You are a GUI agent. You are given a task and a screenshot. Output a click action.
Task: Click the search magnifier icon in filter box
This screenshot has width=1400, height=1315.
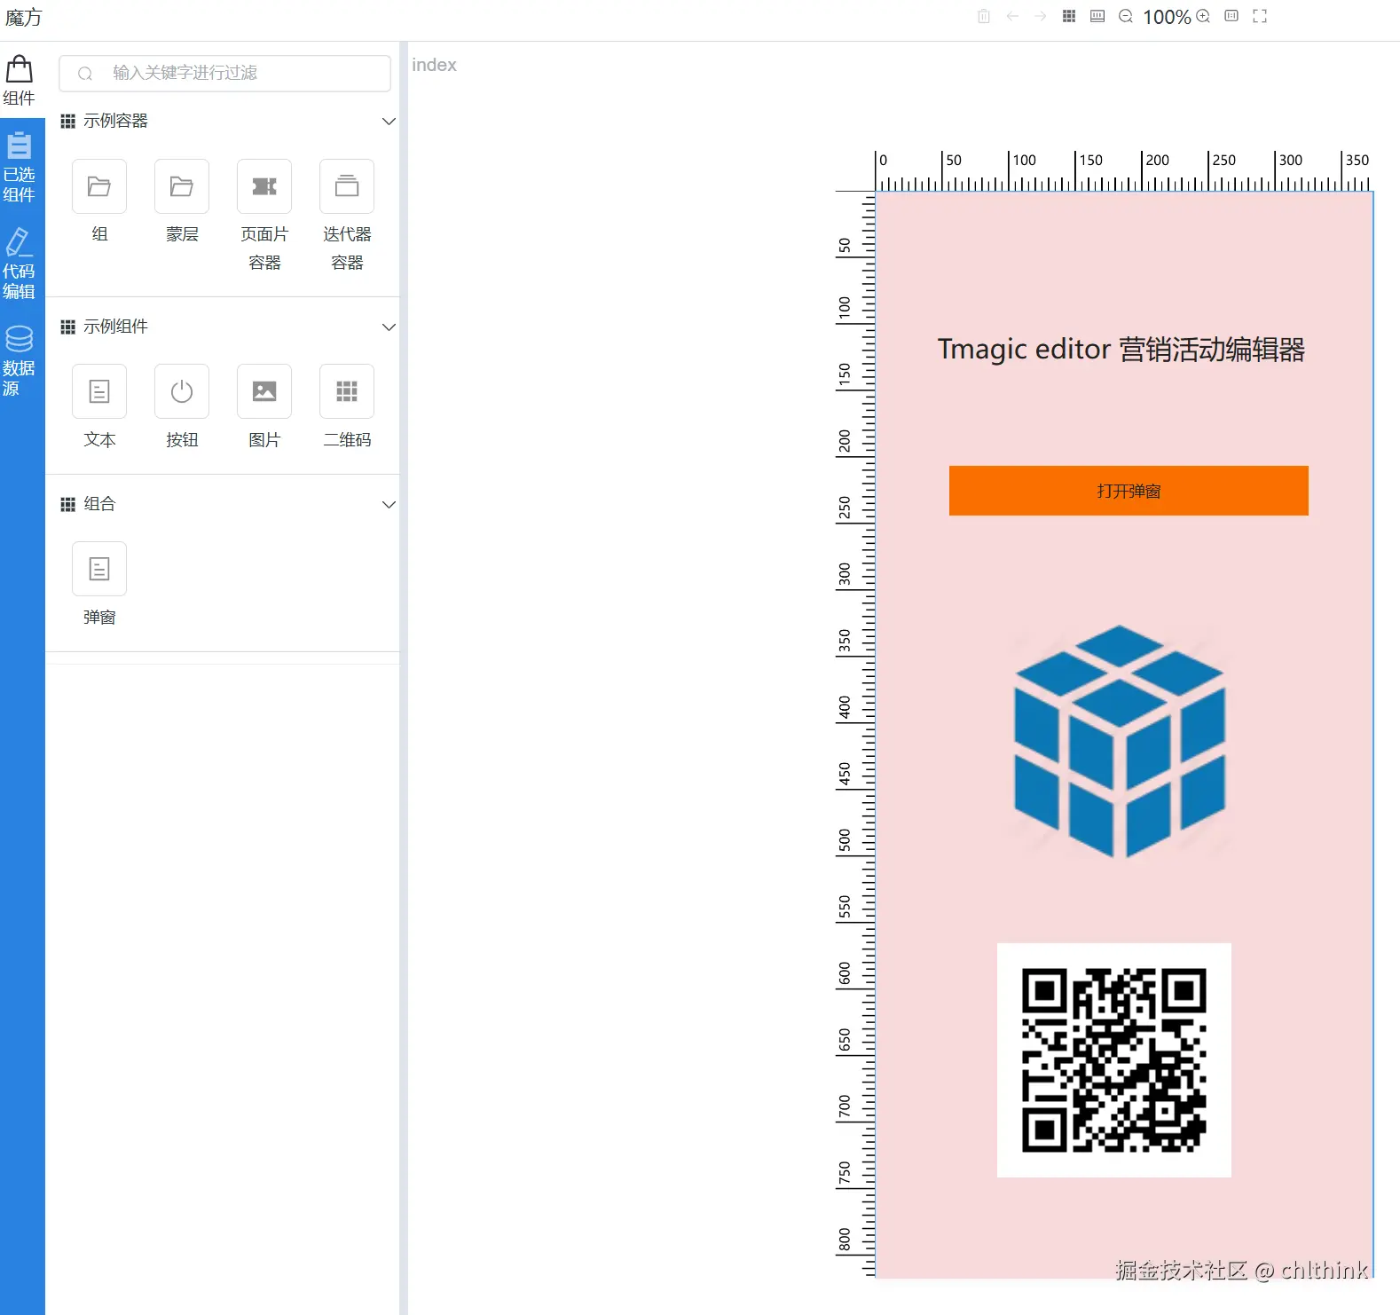pyautogui.click(x=85, y=74)
